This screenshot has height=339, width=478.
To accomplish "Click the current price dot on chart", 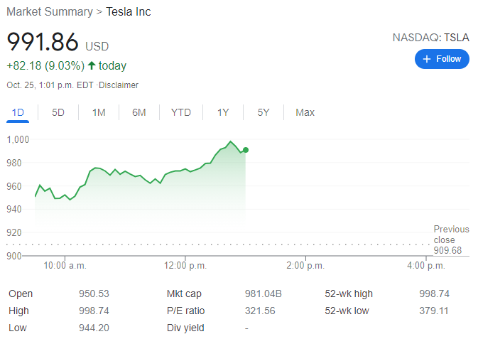I will click(x=246, y=150).
